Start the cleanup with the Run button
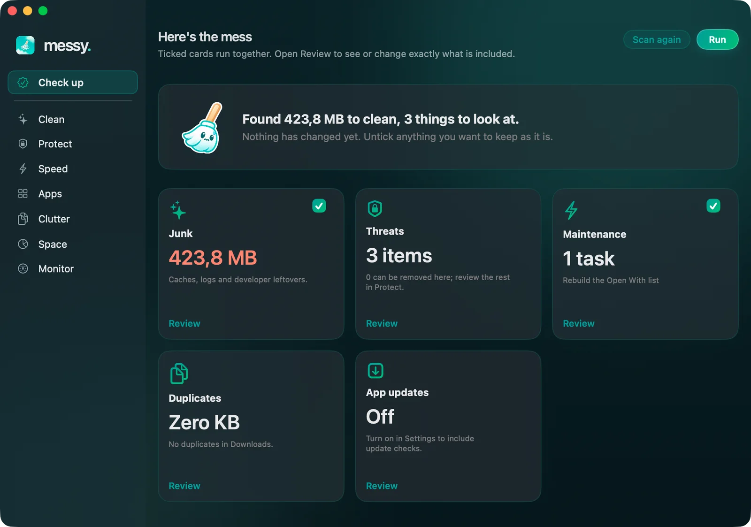 [717, 39]
